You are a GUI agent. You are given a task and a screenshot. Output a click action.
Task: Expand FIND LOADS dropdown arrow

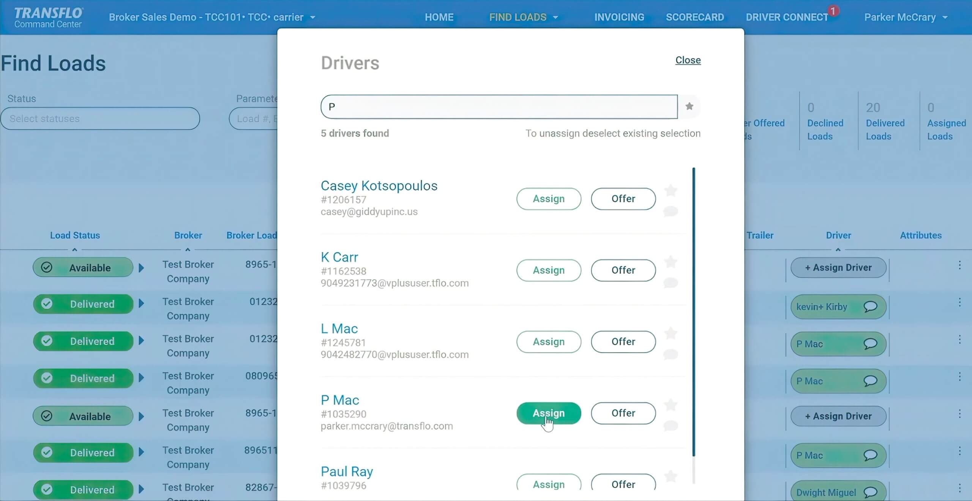click(x=555, y=17)
